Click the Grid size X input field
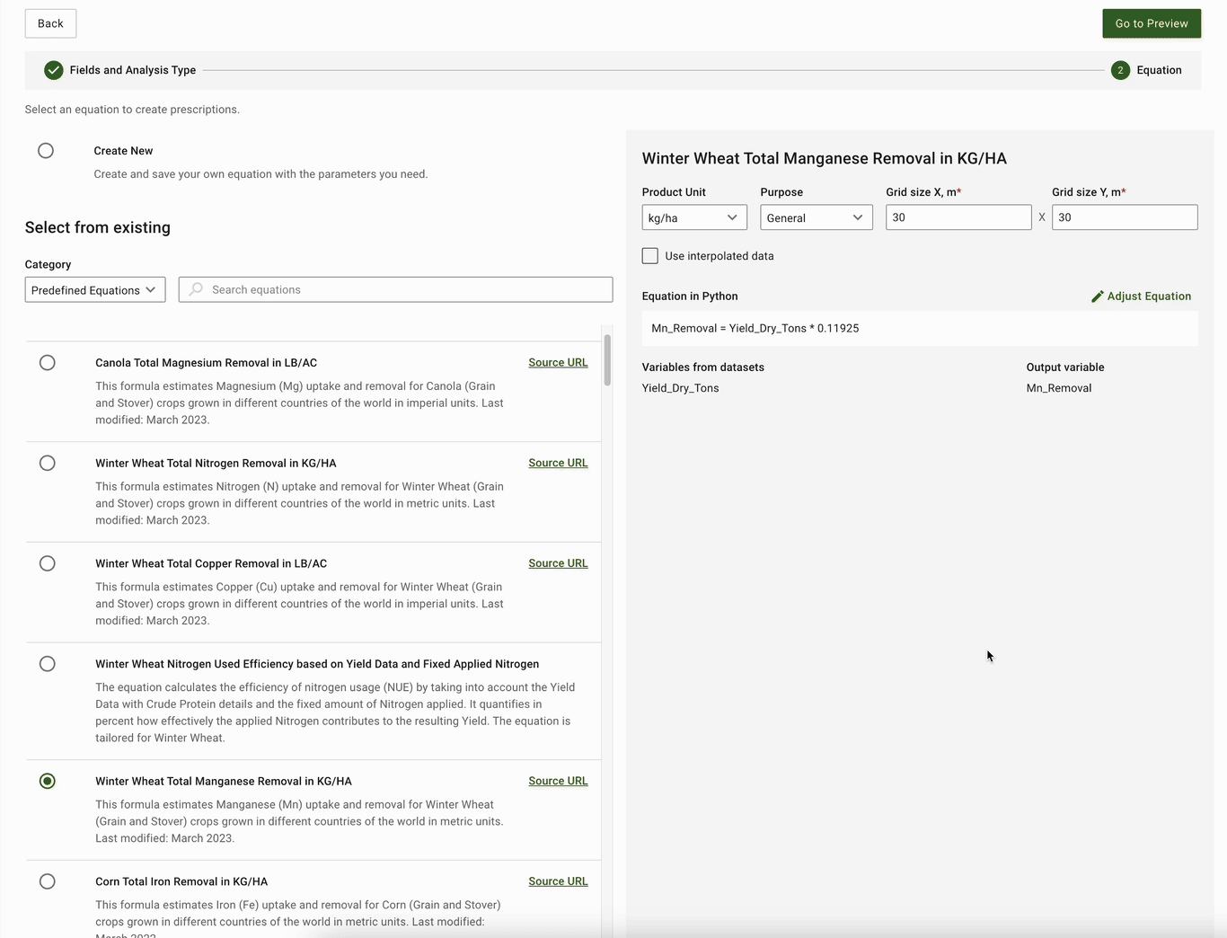Image resolution: width=1227 pixels, height=938 pixels. click(x=958, y=217)
